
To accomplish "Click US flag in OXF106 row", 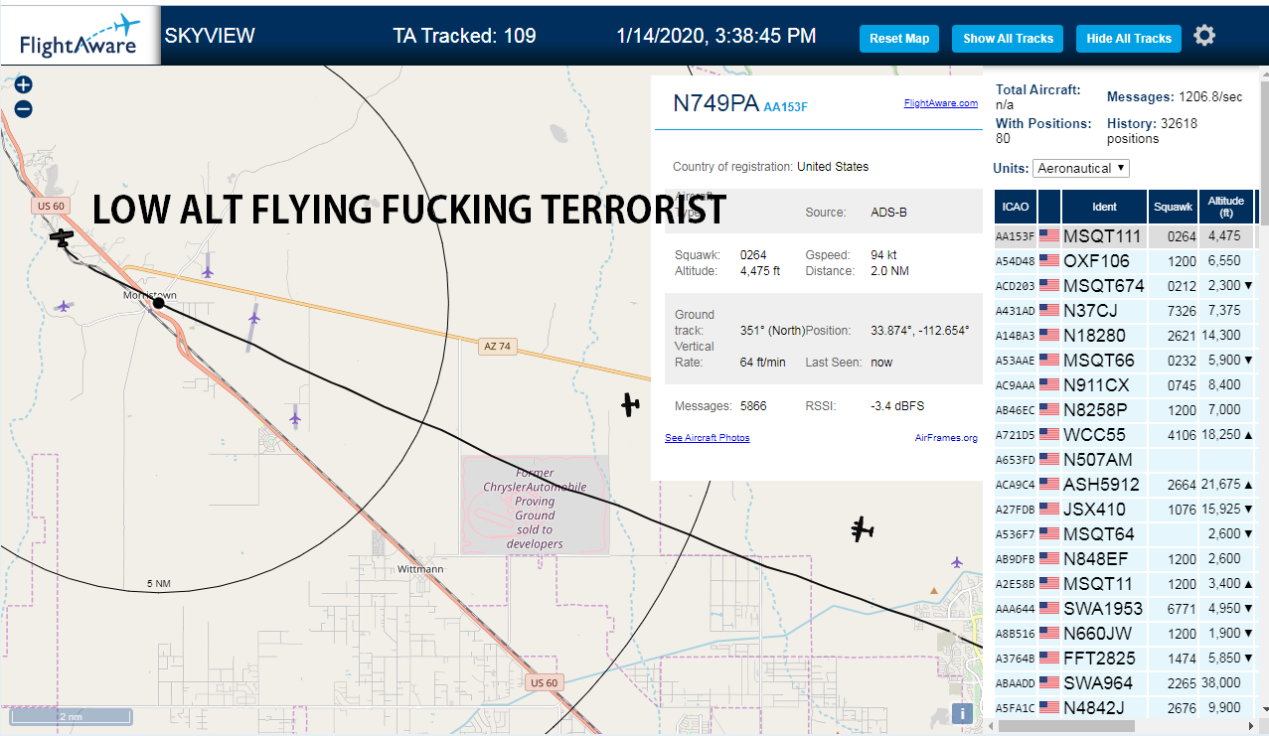I will click(x=1048, y=261).
